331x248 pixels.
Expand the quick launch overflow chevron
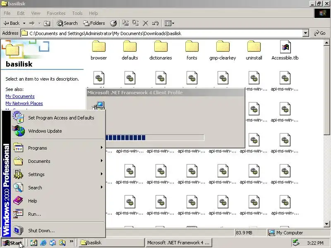pos(71,241)
